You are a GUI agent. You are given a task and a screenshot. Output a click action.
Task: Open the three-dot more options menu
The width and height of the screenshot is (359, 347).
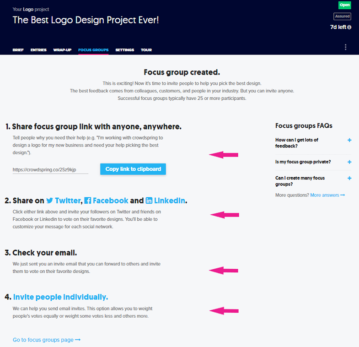click(346, 47)
